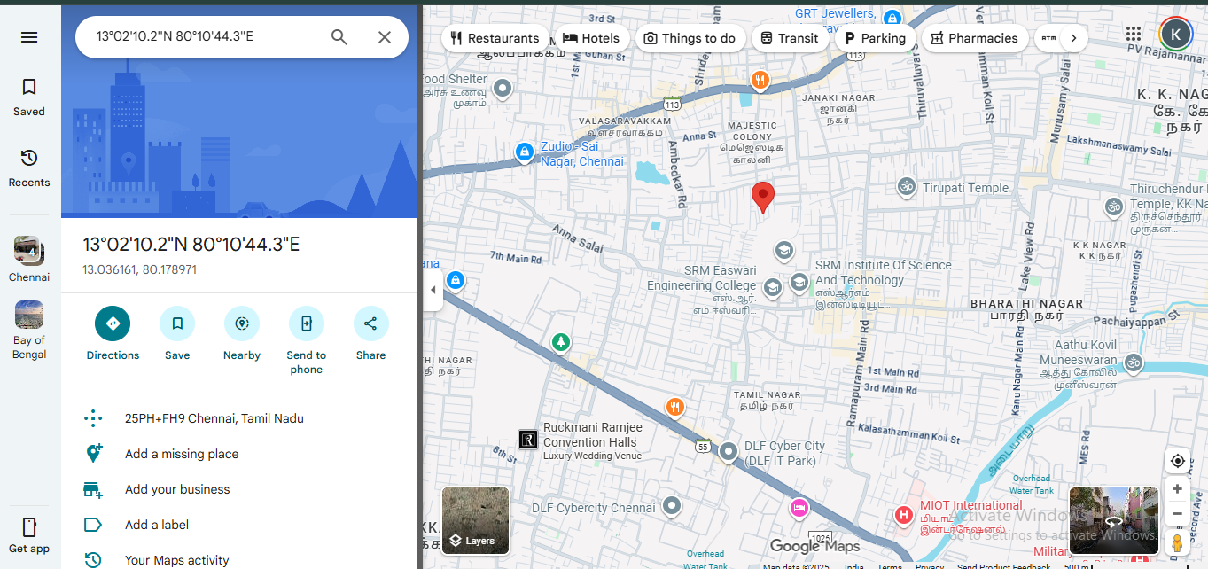This screenshot has width=1208, height=569.
Task: Click the red dropped pin marker
Action: (762, 197)
